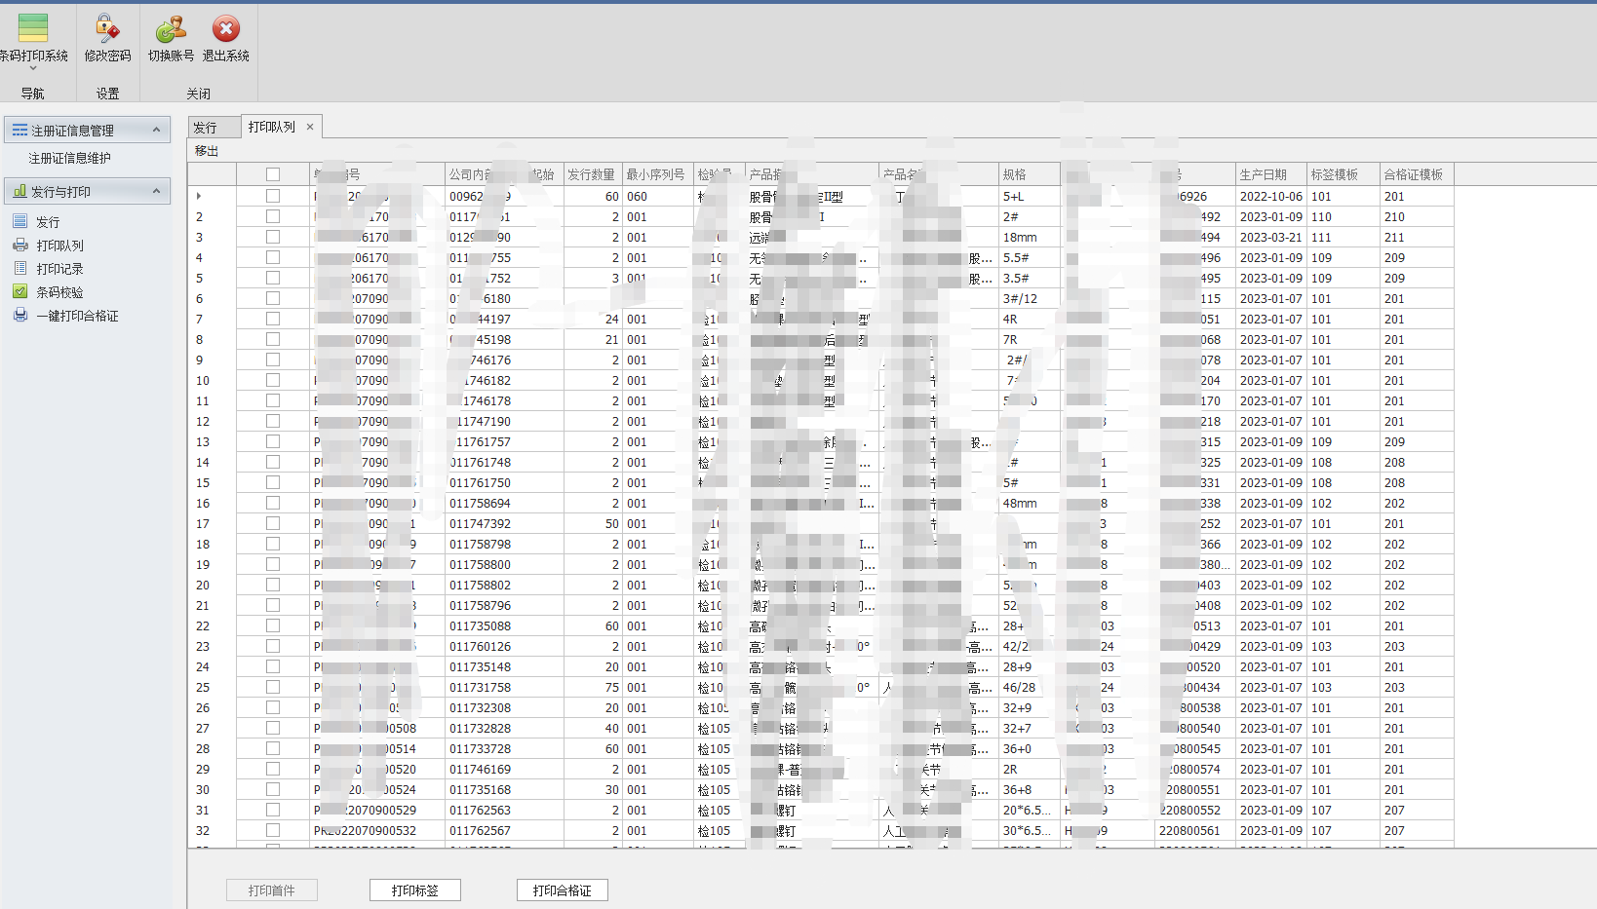Sort by 规格 column header
Viewport: 1597px width, 909px height.
tap(1029, 174)
